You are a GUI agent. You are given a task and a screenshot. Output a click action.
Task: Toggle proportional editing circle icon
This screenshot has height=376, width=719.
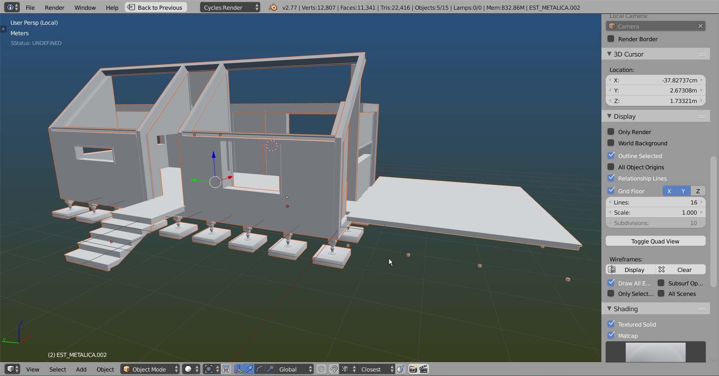321,369
